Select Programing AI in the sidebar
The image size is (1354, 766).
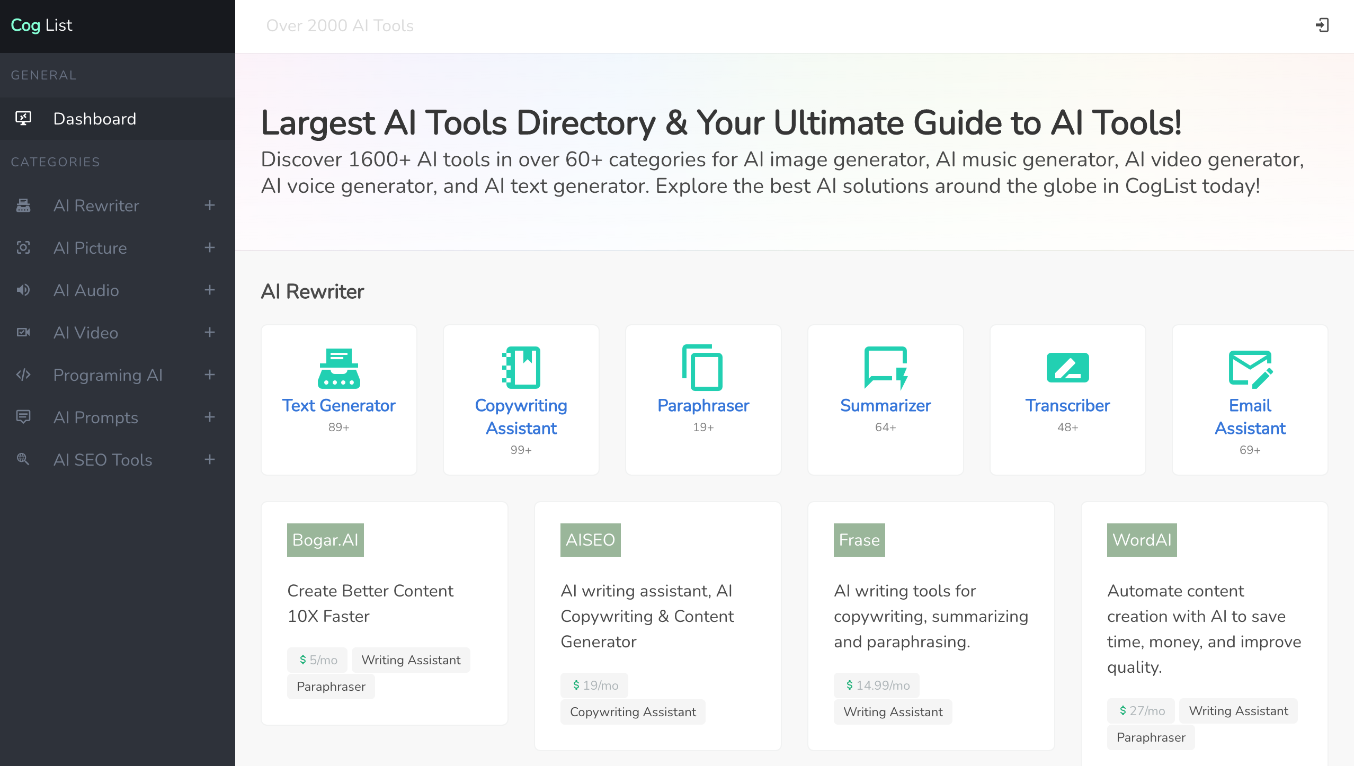click(118, 375)
